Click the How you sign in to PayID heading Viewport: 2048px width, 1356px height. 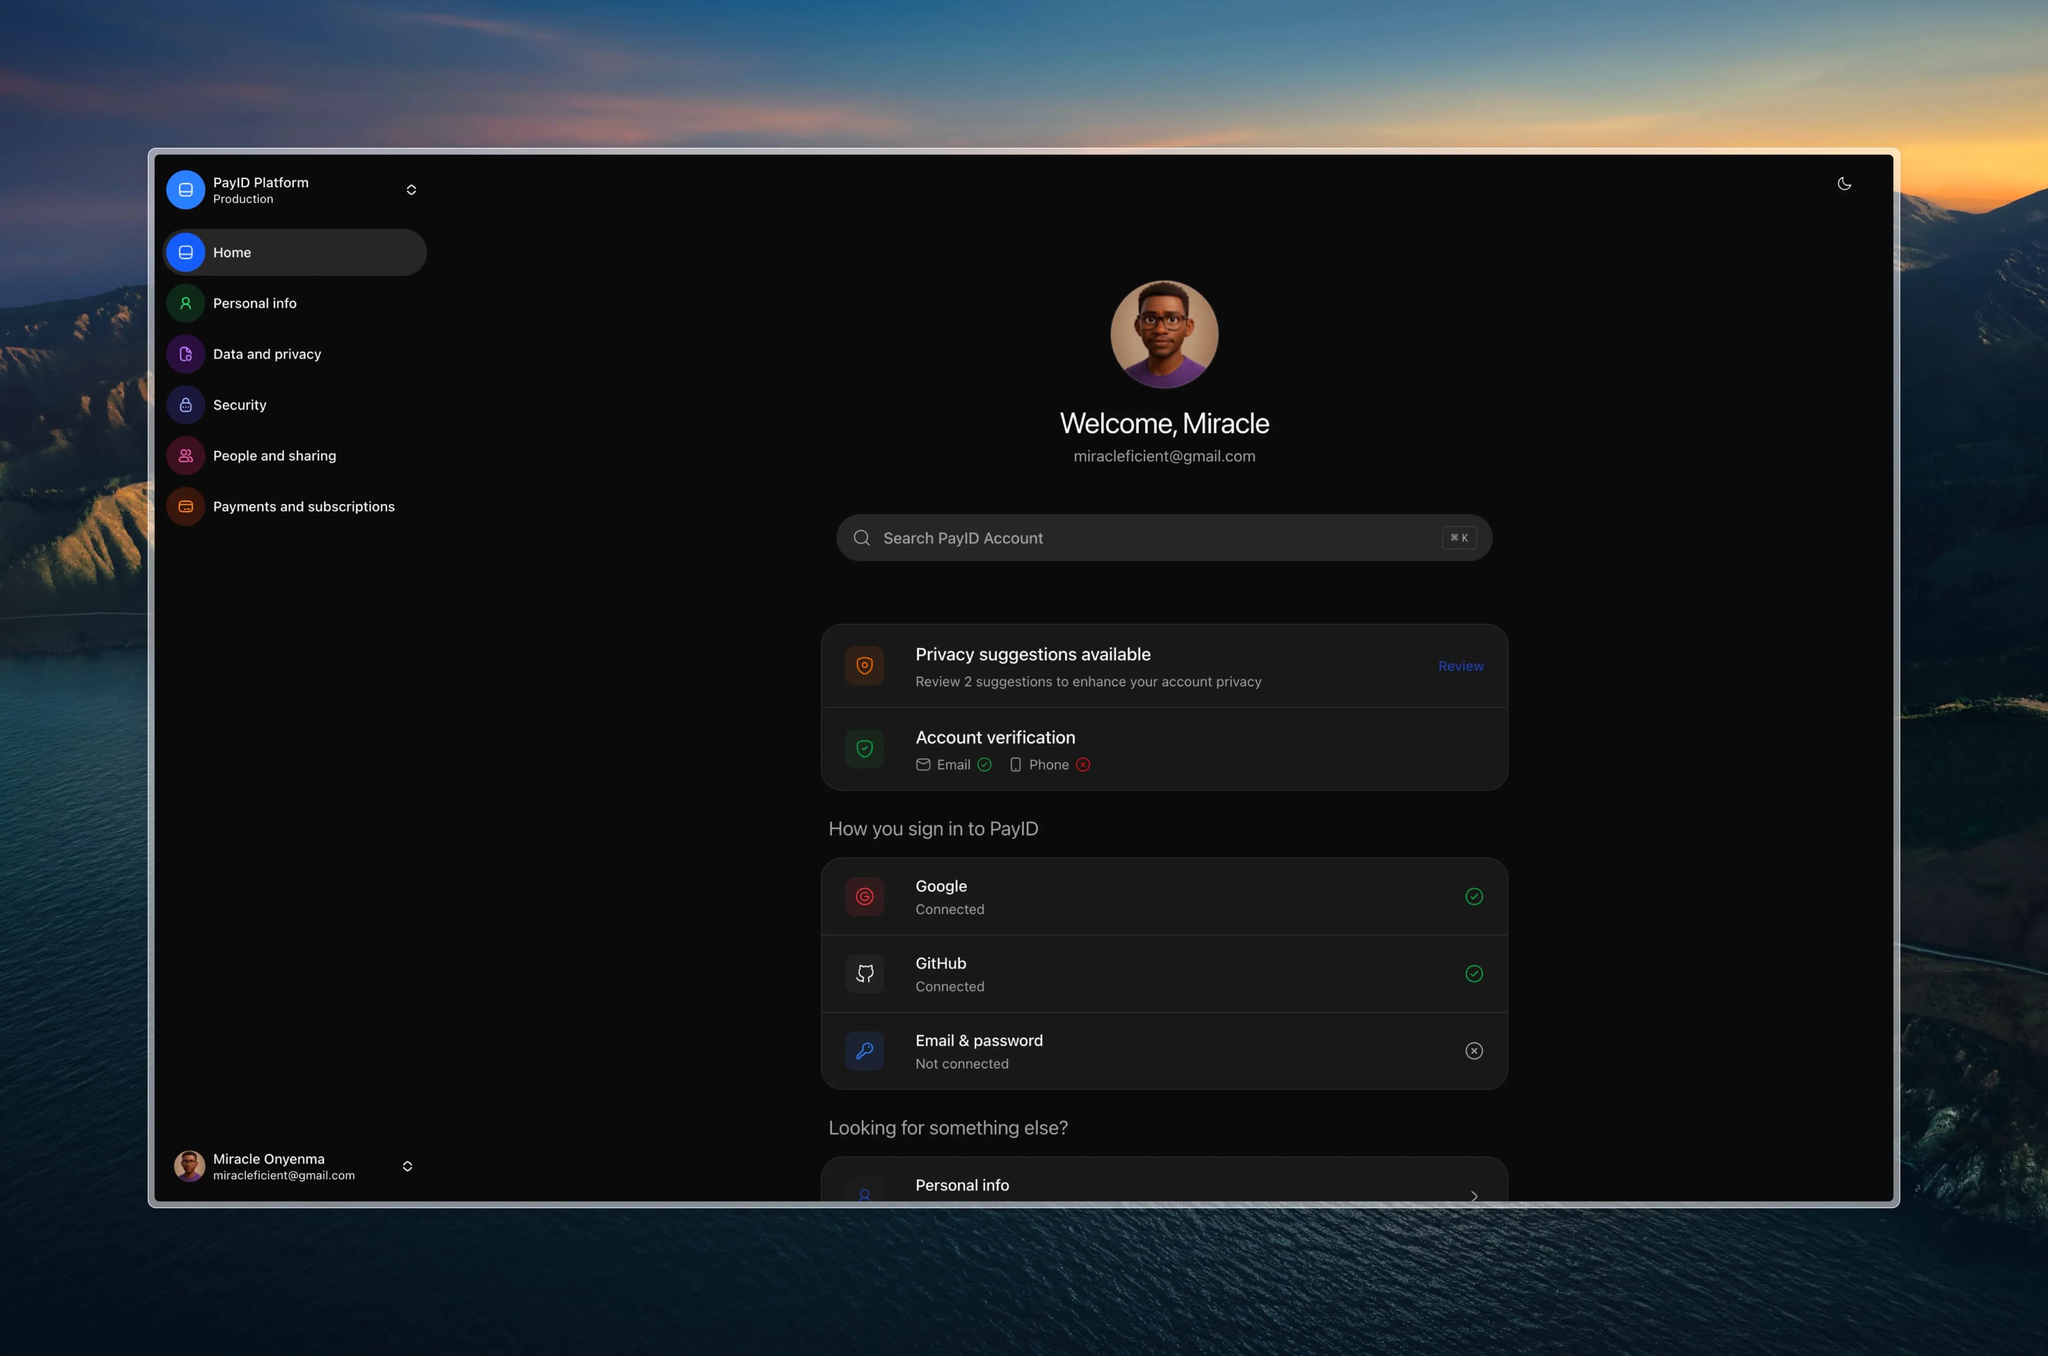coord(933,828)
